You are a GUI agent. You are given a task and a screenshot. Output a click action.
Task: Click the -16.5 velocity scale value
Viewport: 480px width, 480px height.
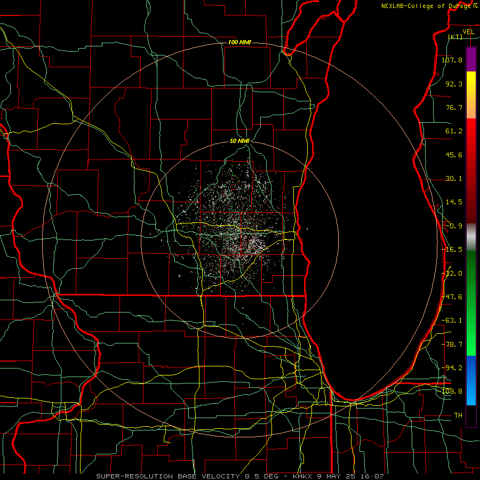click(452, 250)
